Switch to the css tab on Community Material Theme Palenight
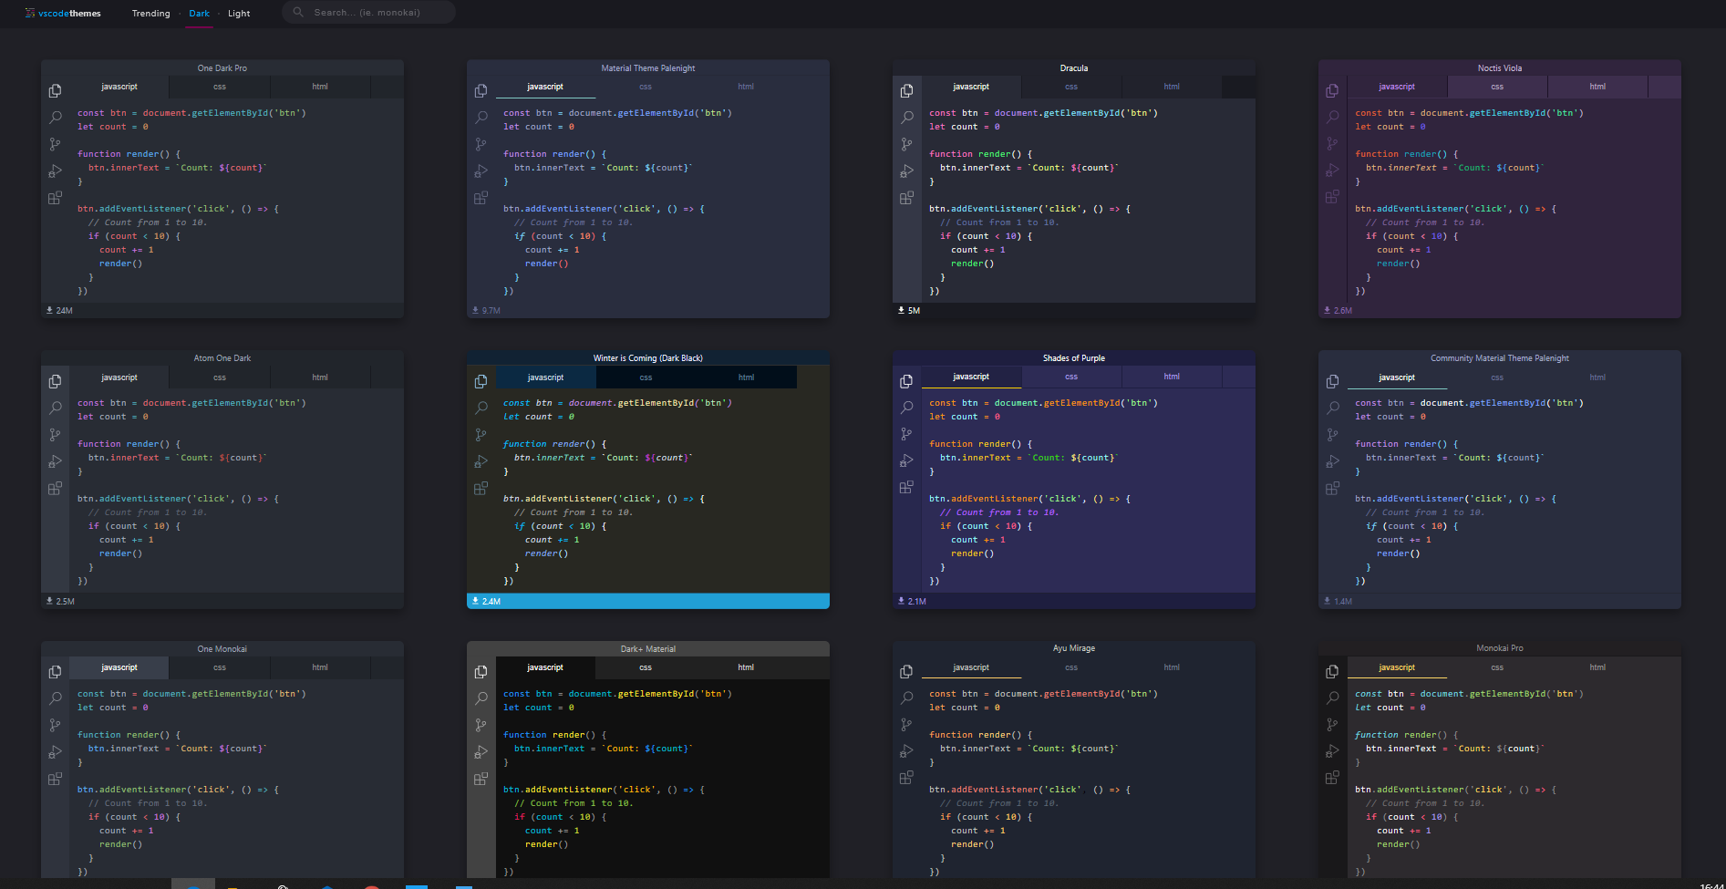Screen dimensions: 1726x889 pos(1497,377)
